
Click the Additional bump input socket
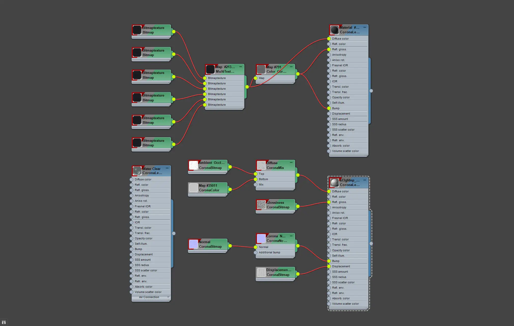click(x=256, y=252)
